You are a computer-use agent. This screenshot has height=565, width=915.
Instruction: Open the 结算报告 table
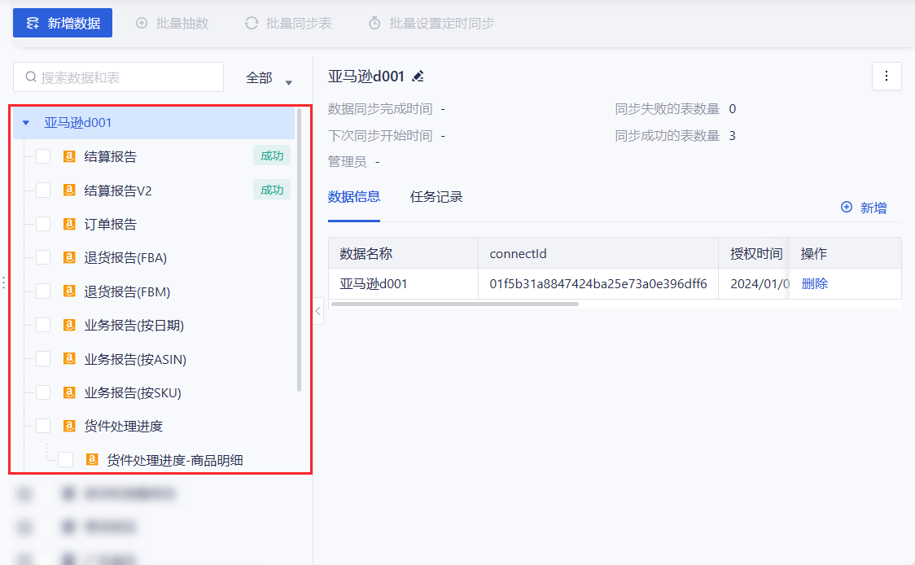coord(110,156)
